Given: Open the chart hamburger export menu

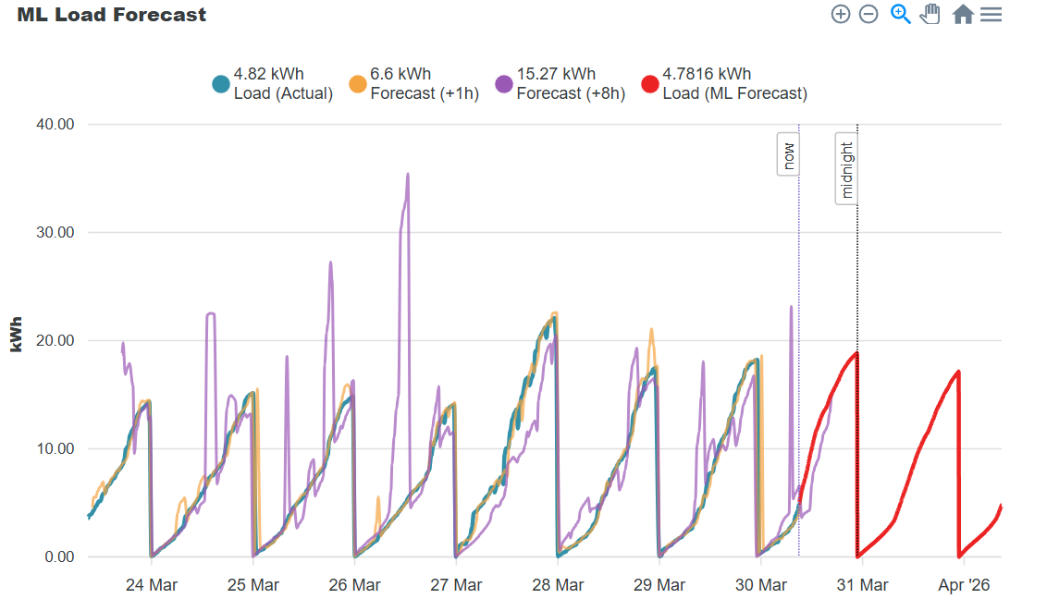Looking at the screenshot, I should click(x=991, y=14).
